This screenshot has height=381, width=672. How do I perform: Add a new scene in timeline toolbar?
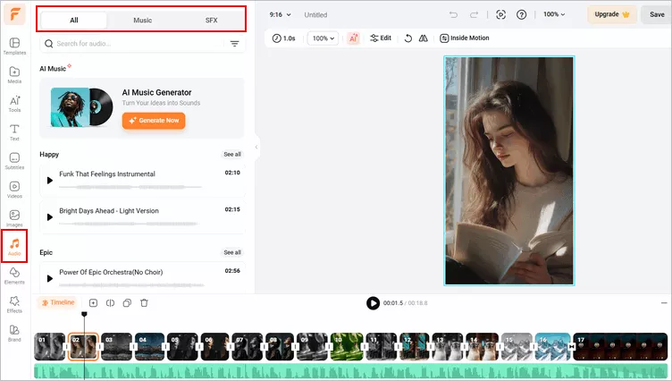(x=93, y=303)
